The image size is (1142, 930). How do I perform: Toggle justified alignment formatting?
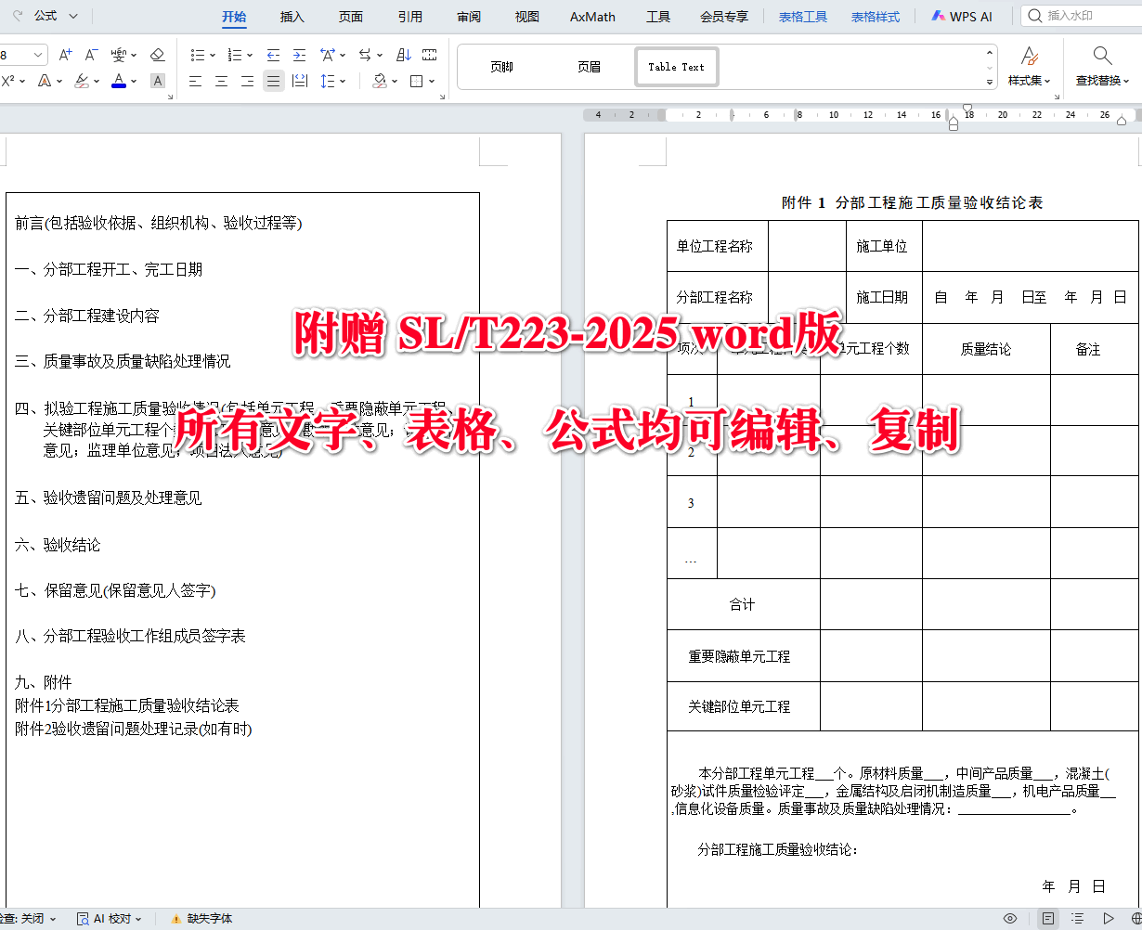click(x=272, y=81)
